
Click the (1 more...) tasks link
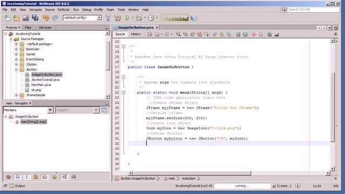(x=284, y=186)
